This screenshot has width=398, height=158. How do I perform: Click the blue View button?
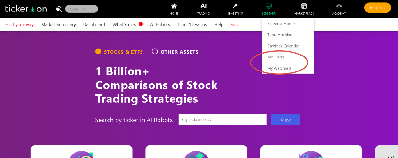(286, 120)
